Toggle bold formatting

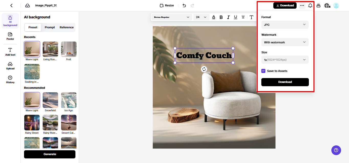click(221, 17)
